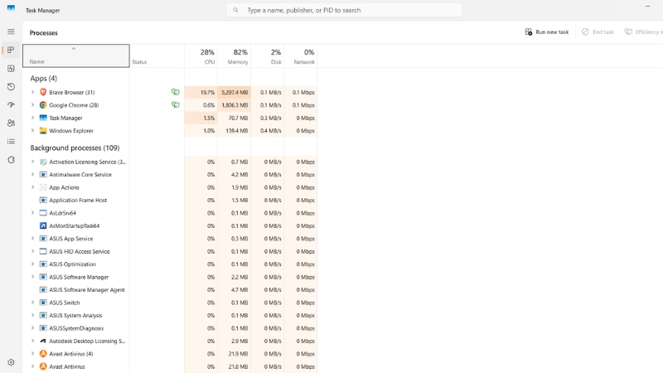Expand ASUS HID Access Service row

click(x=32, y=251)
